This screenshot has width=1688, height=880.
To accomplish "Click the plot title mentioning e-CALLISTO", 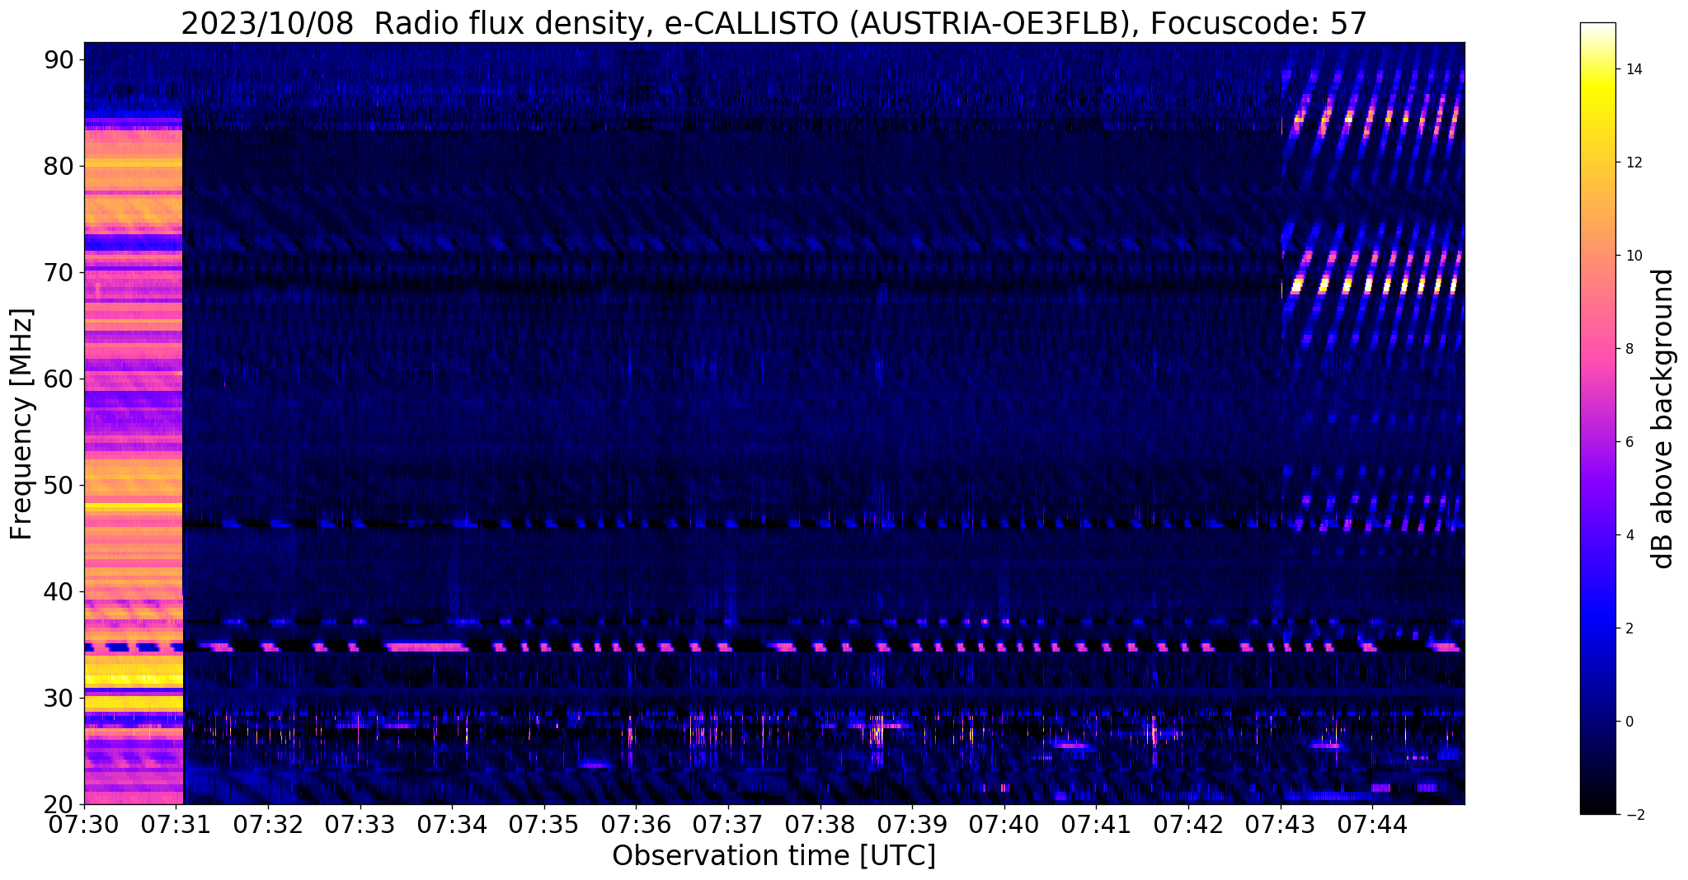I will (x=773, y=23).
